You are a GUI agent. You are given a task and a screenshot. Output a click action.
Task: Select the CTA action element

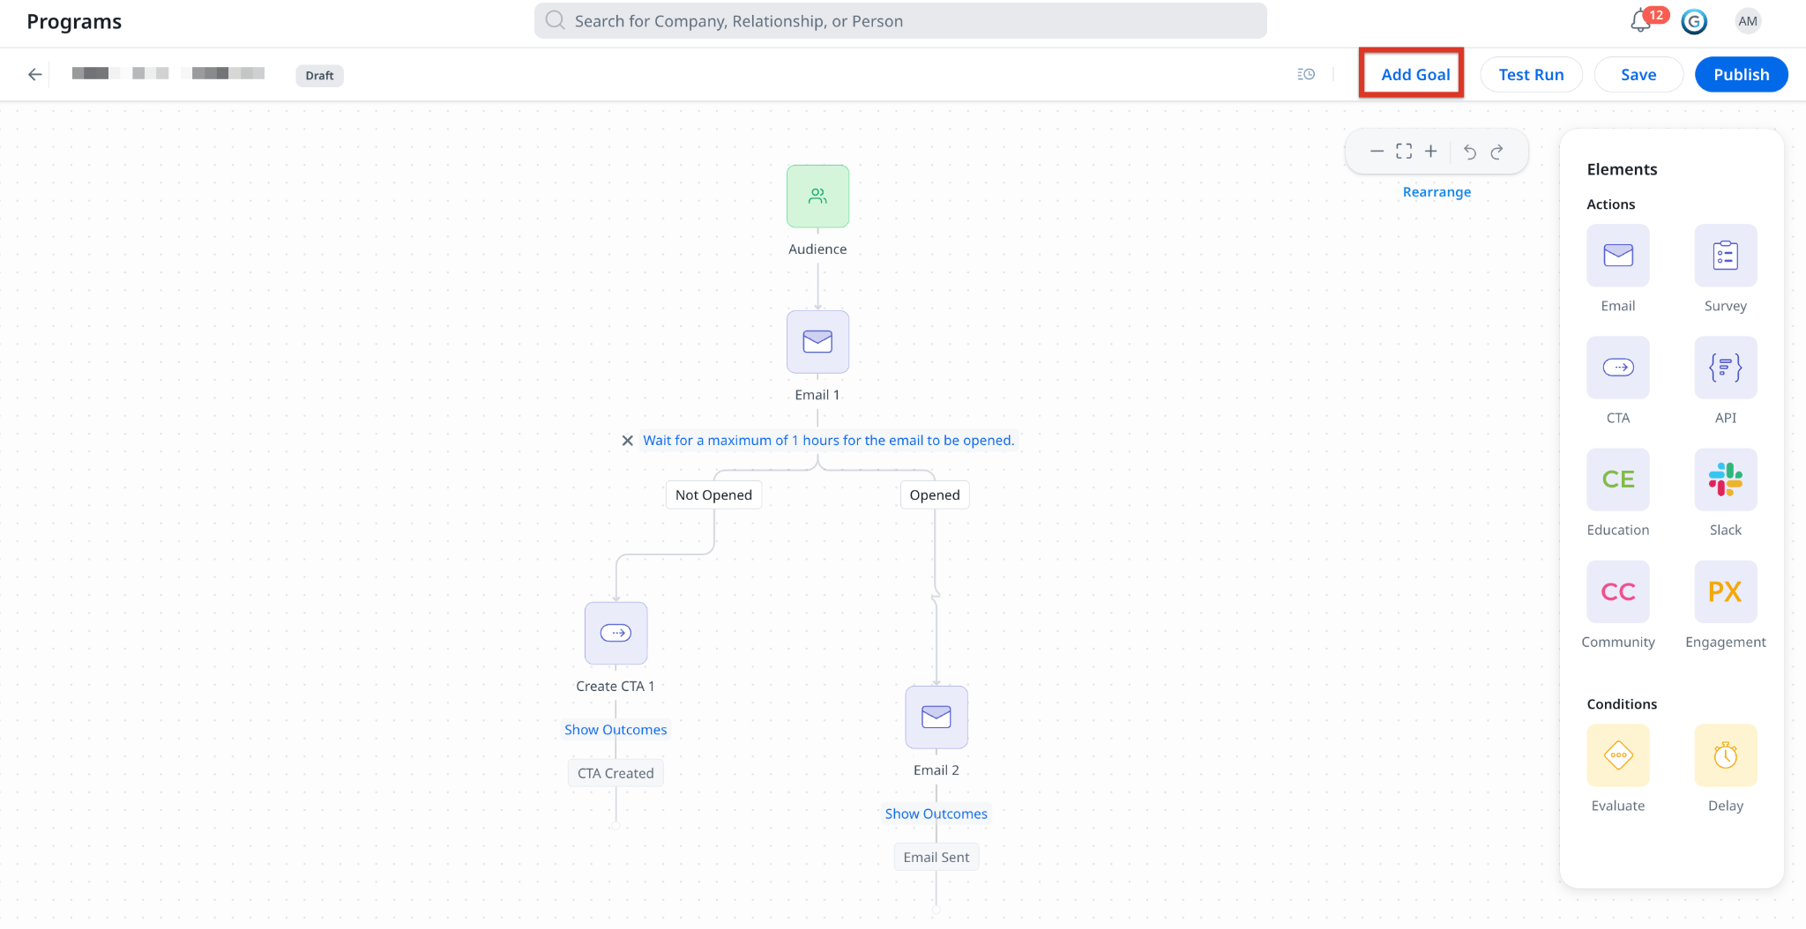1617,368
